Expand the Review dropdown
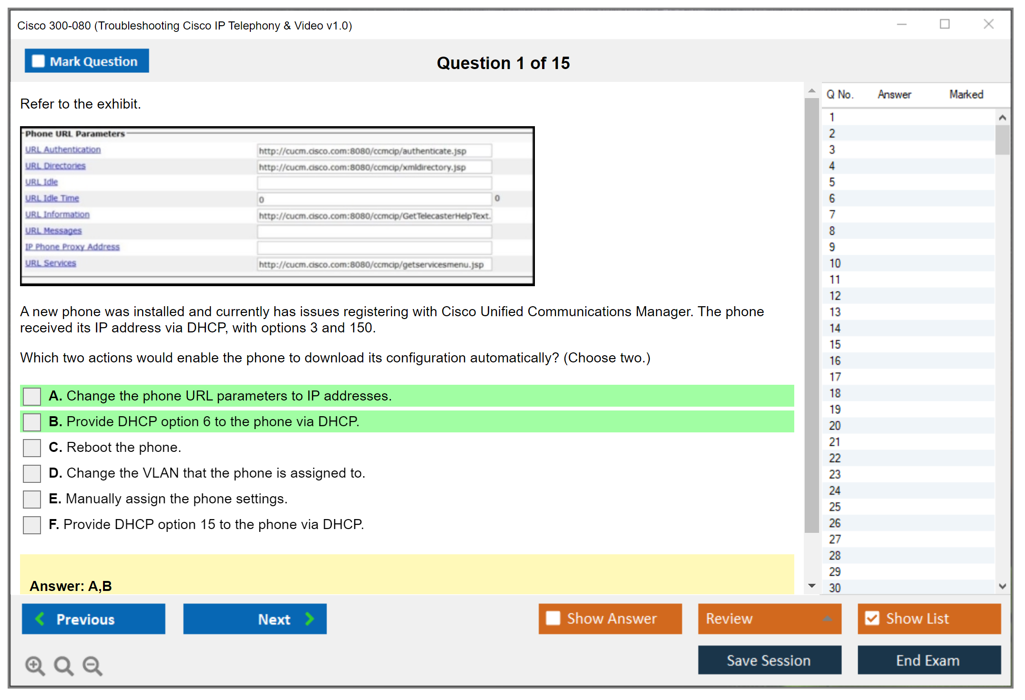The image size is (1025, 700). point(827,619)
